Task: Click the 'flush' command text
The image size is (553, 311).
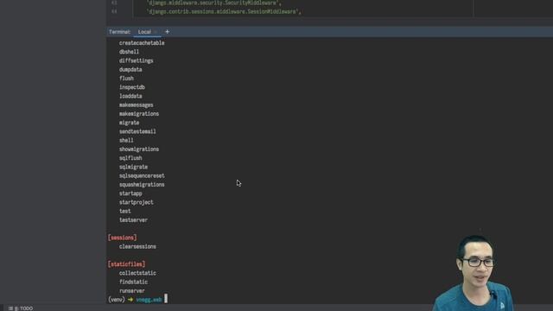Action: pyautogui.click(x=126, y=79)
